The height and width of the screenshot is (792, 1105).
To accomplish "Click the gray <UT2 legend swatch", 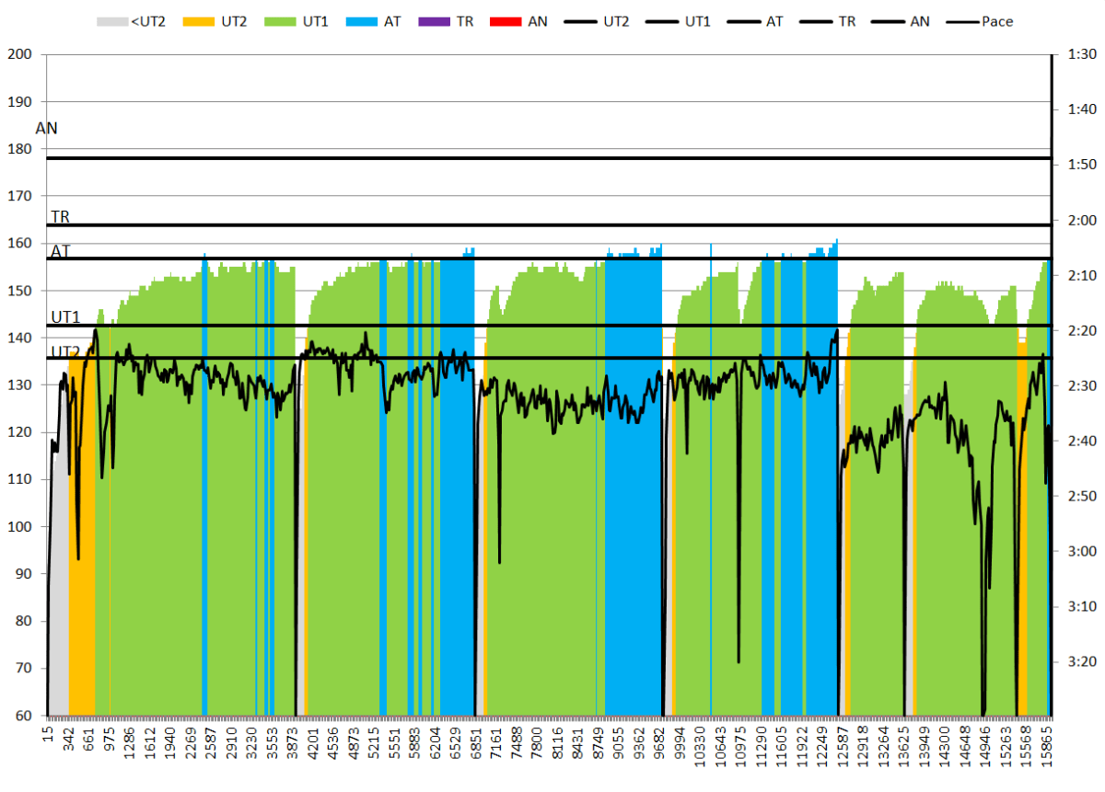I will point(113,20).
